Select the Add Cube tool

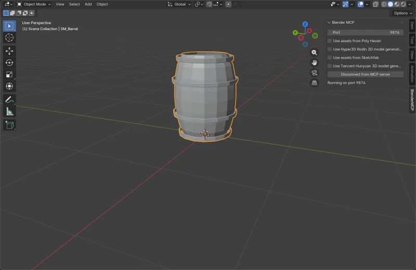click(x=9, y=125)
